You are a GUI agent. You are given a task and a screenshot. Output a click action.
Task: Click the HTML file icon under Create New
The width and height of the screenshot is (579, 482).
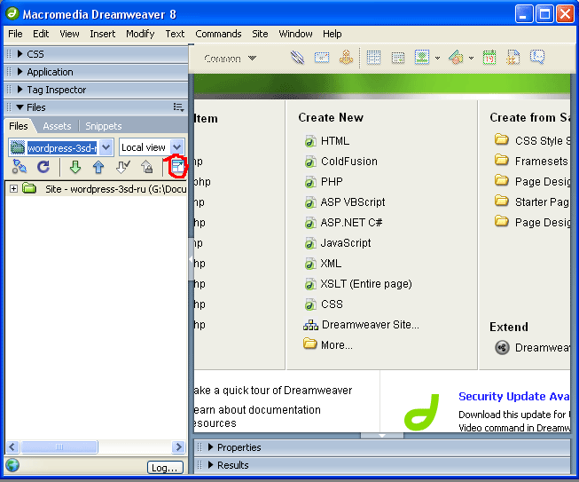coord(310,141)
